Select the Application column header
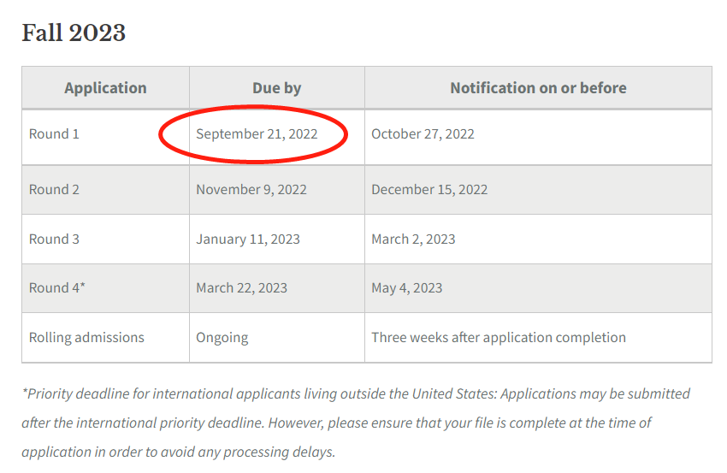Viewport: 727px width, 473px height. [105, 88]
